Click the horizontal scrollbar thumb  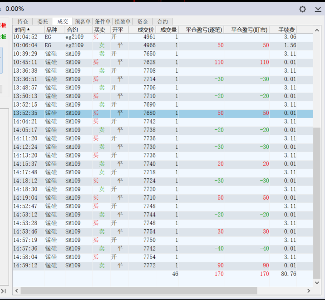(139, 290)
